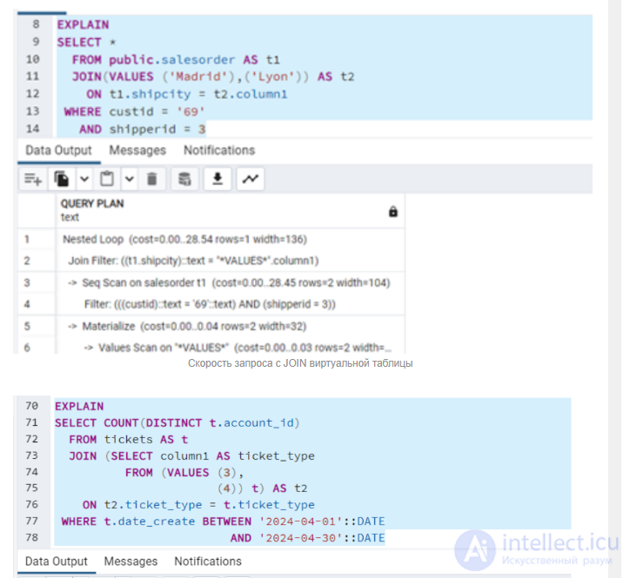Image resolution: width=630 pixels, height=578 pixels.
Task: Click row number 1 in the result grid
Action: 27,239
